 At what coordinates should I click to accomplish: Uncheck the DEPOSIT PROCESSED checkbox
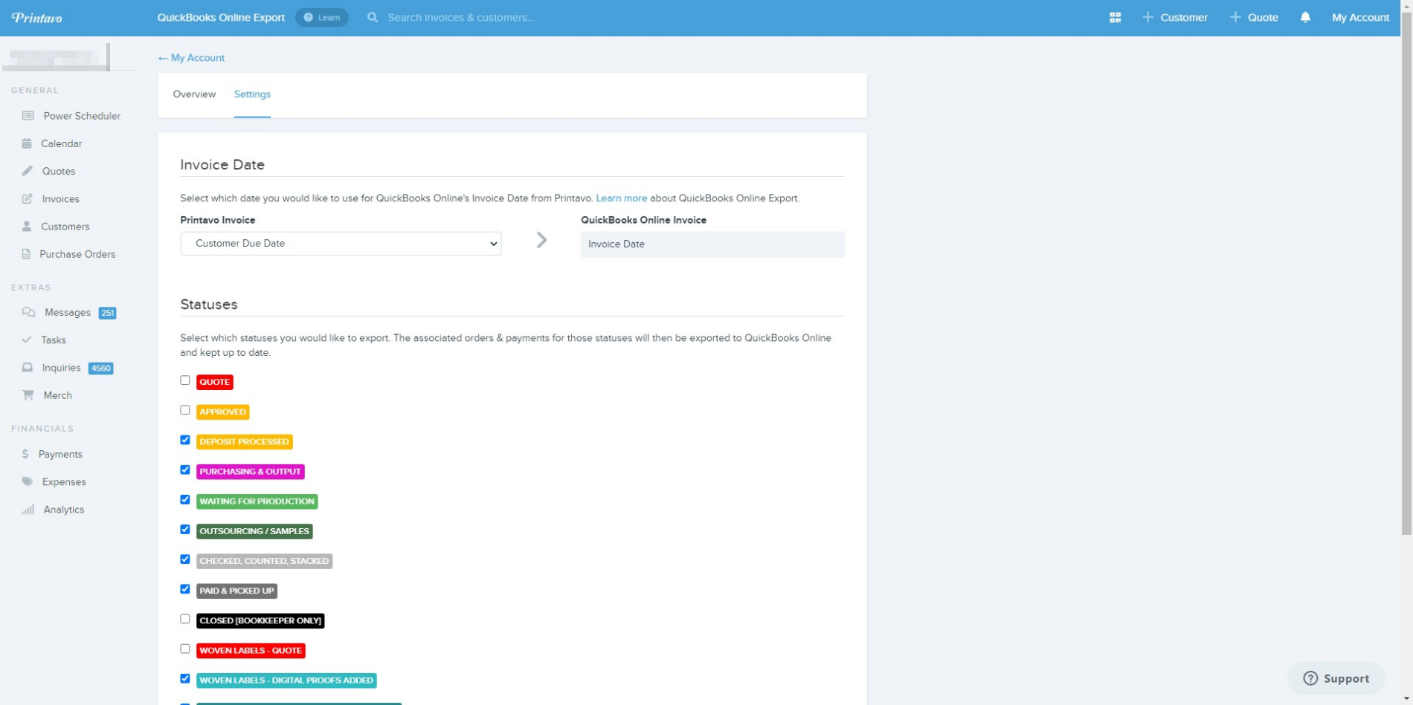185,440
